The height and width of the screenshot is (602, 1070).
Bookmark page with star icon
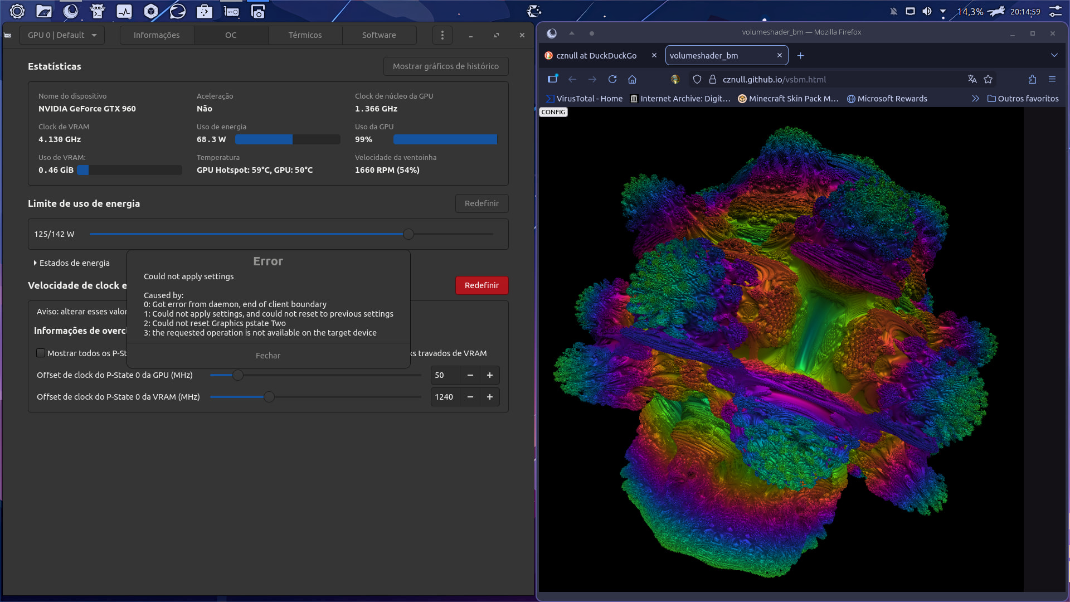point(988,79)
